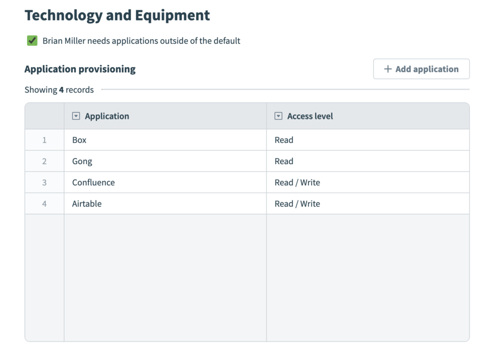Click the Application column header label
This screenshot has width=495, height=358.
coord(107,116)
